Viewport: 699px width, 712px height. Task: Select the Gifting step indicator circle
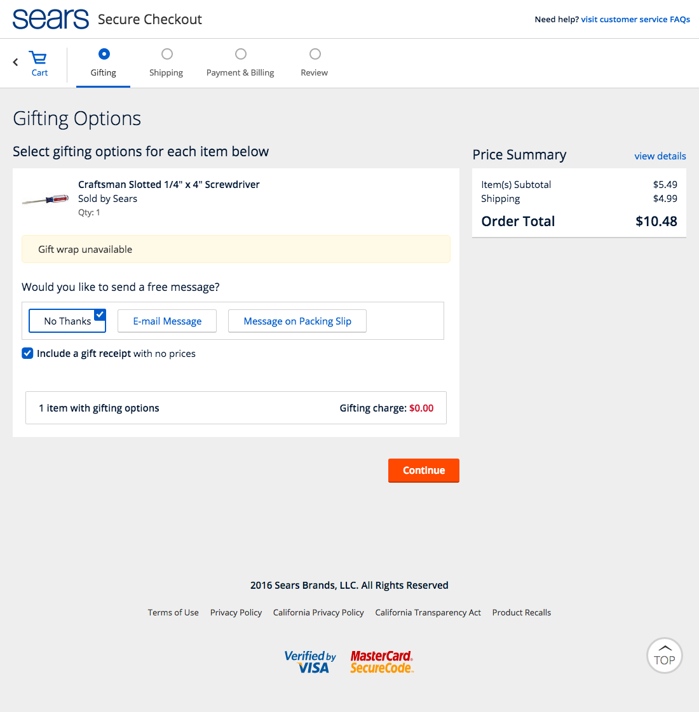[x=103, y=54]
